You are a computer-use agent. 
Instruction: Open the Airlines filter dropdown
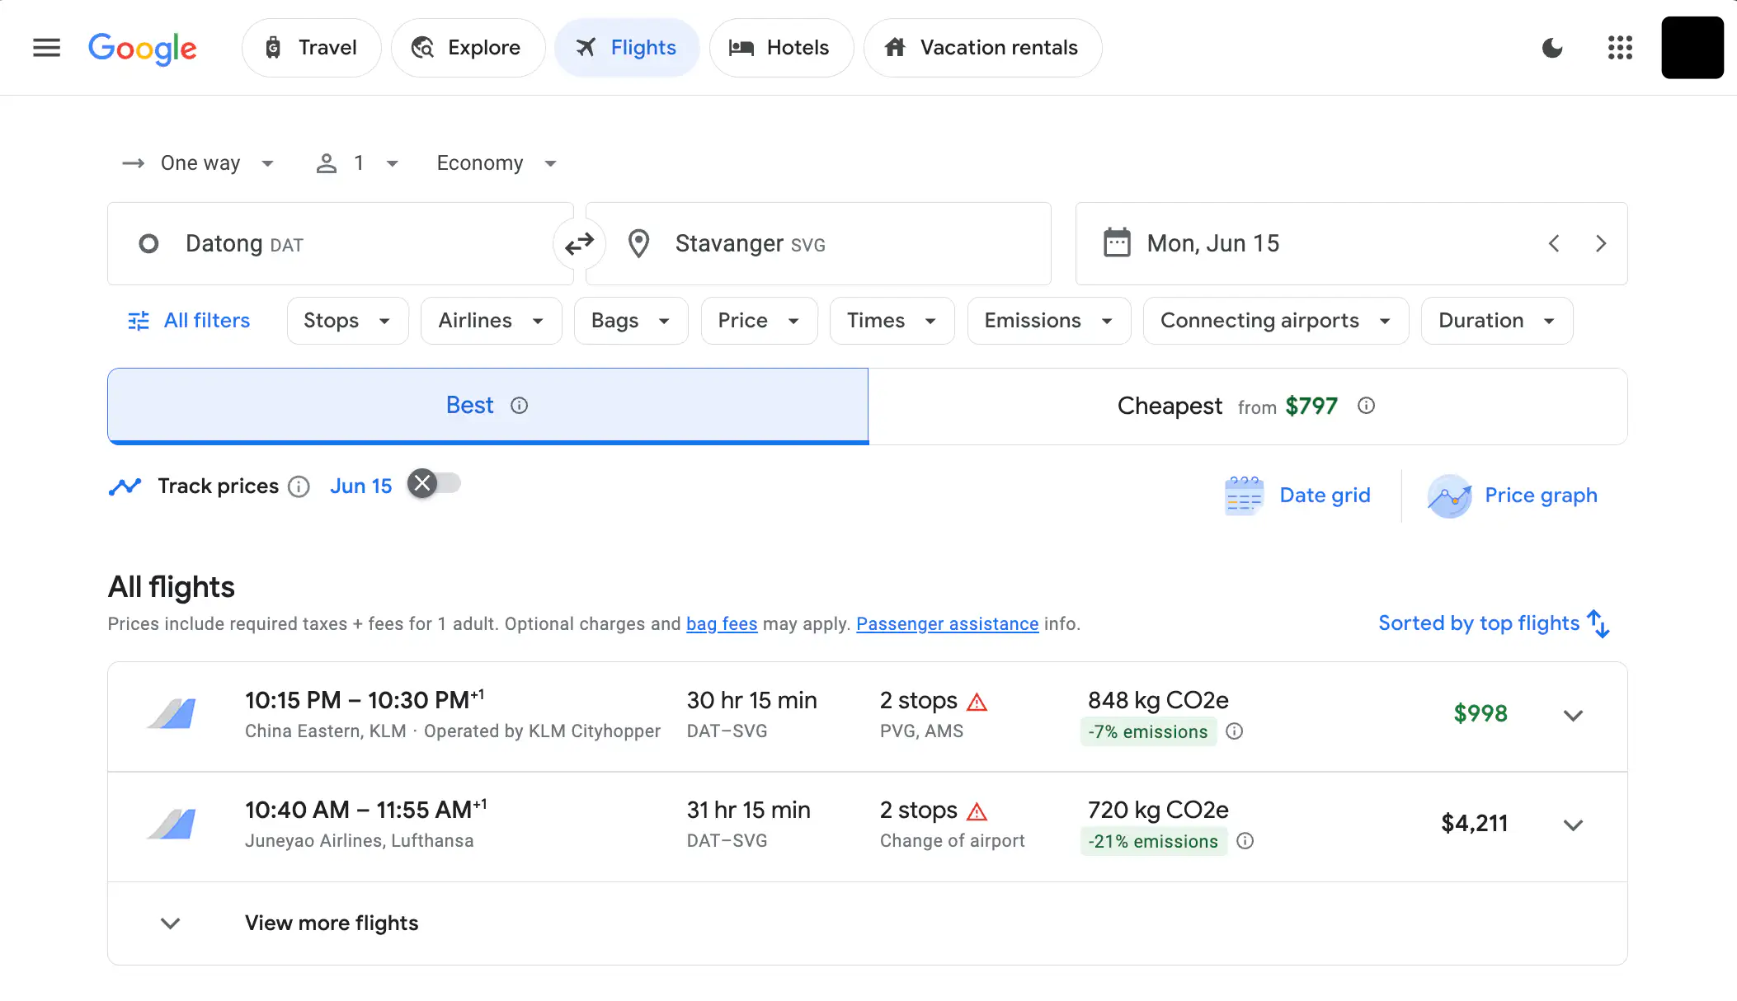491,321
